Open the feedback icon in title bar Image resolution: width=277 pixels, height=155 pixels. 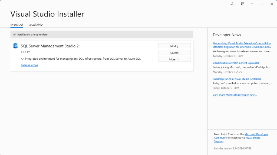[x=242, y=4]
